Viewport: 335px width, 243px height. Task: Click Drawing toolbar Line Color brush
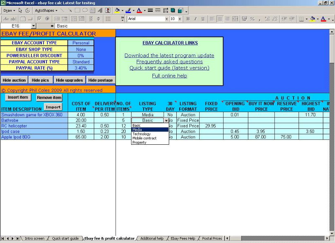pyautogui.click(x=129, y=10)
